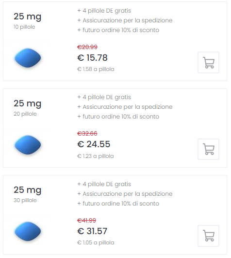Click the crossed-out €20.99 price
231x258 pixels.
coord(87,47)
